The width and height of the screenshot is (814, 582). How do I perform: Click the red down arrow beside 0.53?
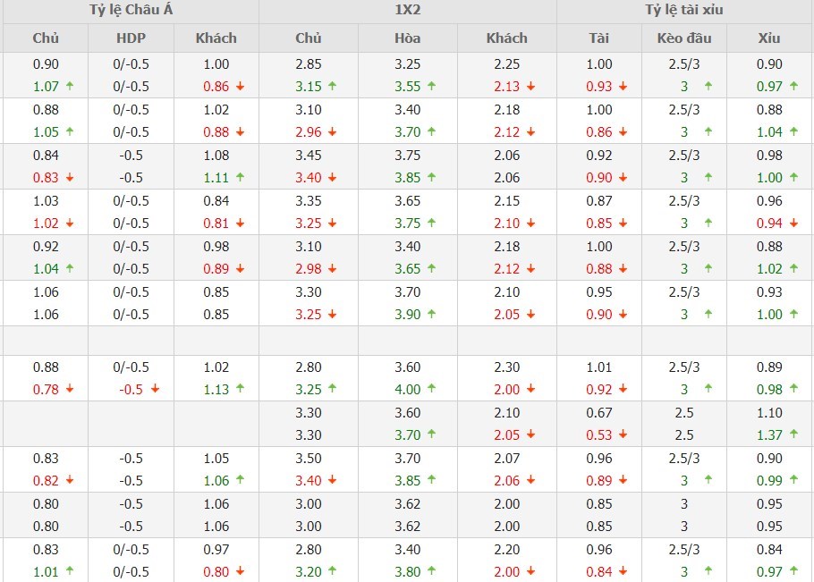[x=623, y=435]
